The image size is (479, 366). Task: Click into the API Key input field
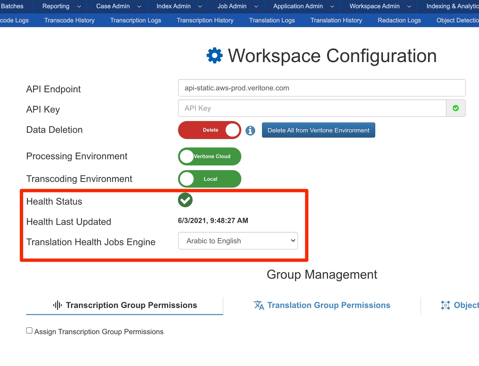(x=312, y=108)
